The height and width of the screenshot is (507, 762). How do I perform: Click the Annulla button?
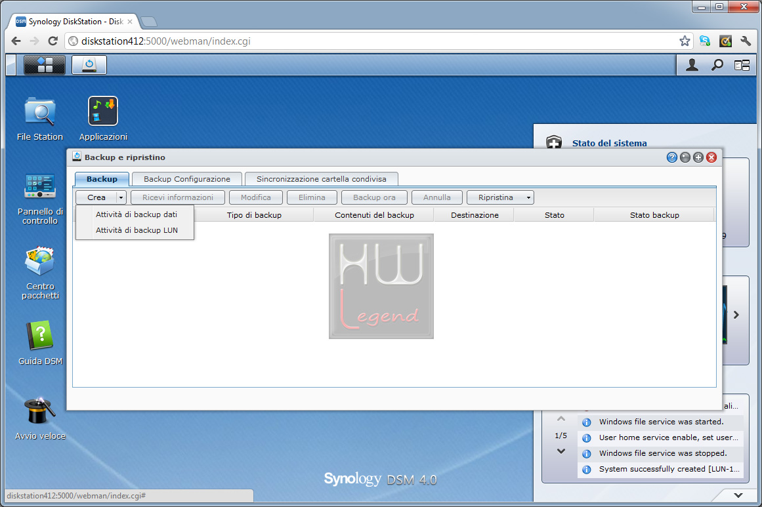click(x=437, y=197)
